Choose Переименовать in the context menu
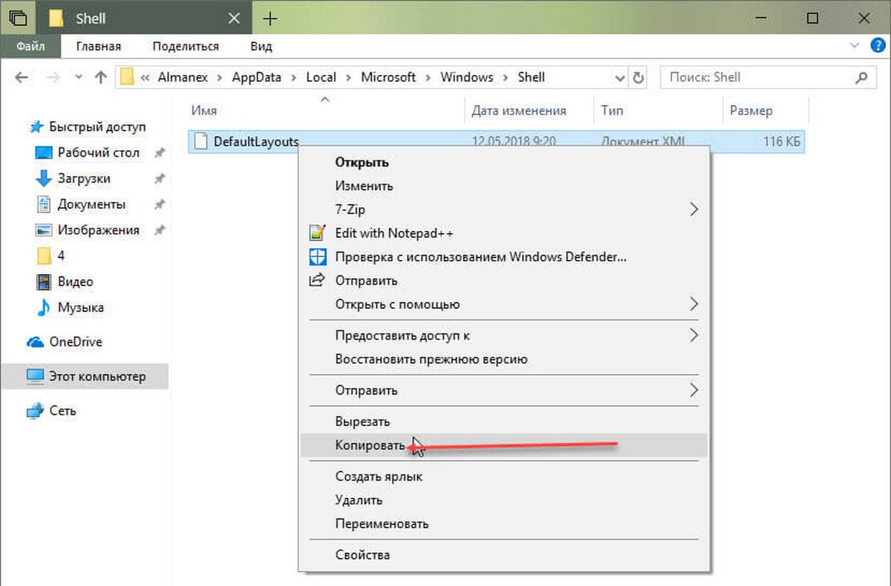The image size is (891, 586). [x=504, y=524]
